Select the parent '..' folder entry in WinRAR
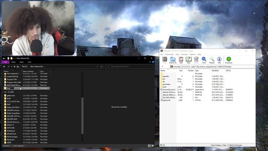This screenshot has width=268, height=151. coord(162,74)
